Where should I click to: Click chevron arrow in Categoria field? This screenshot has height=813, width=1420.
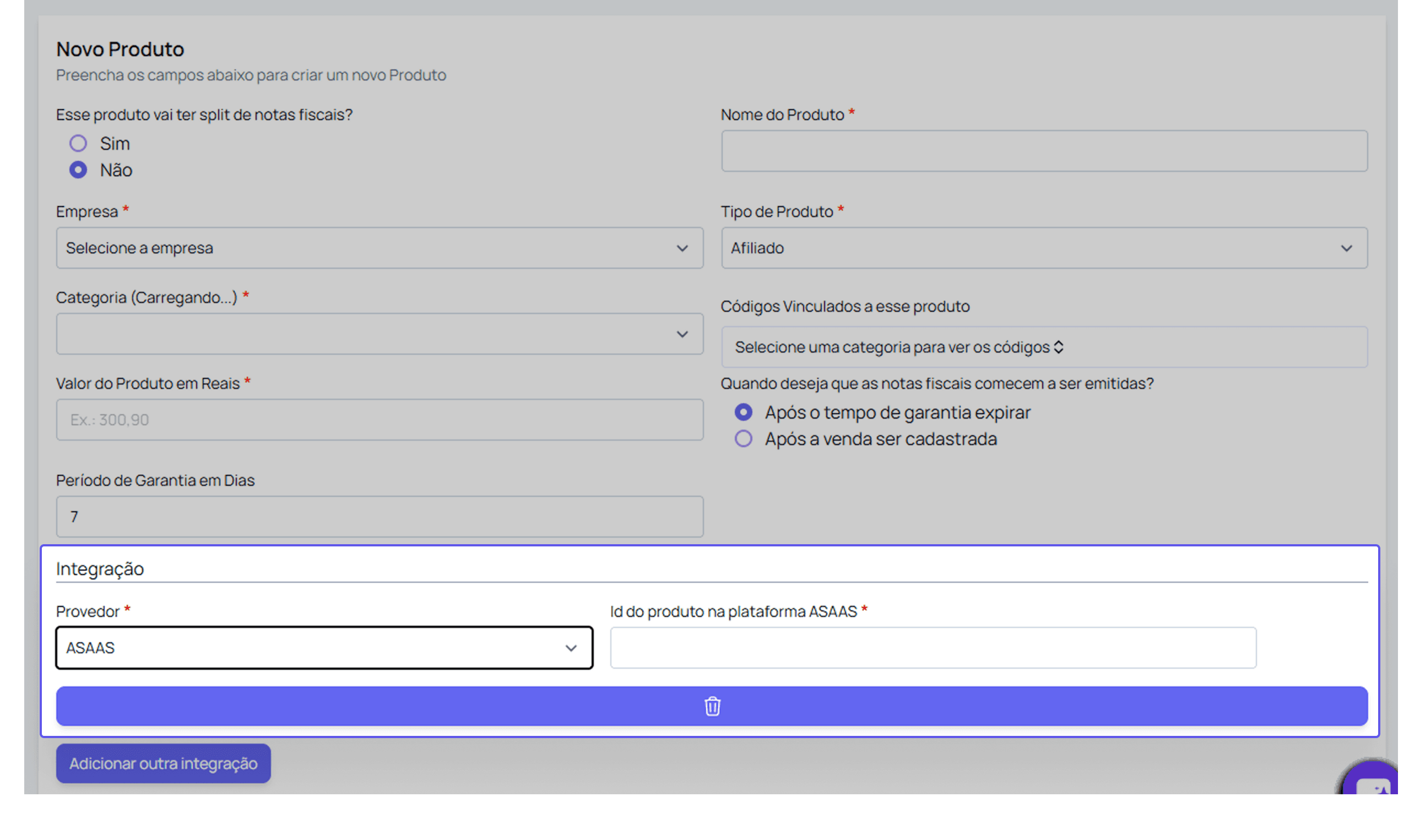pyautogui.click(x=682, y=334)
